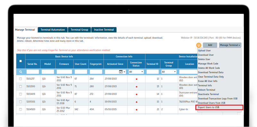Click red connection status dot for 3101237
257x127 pixels.
[x=137, y=79]
